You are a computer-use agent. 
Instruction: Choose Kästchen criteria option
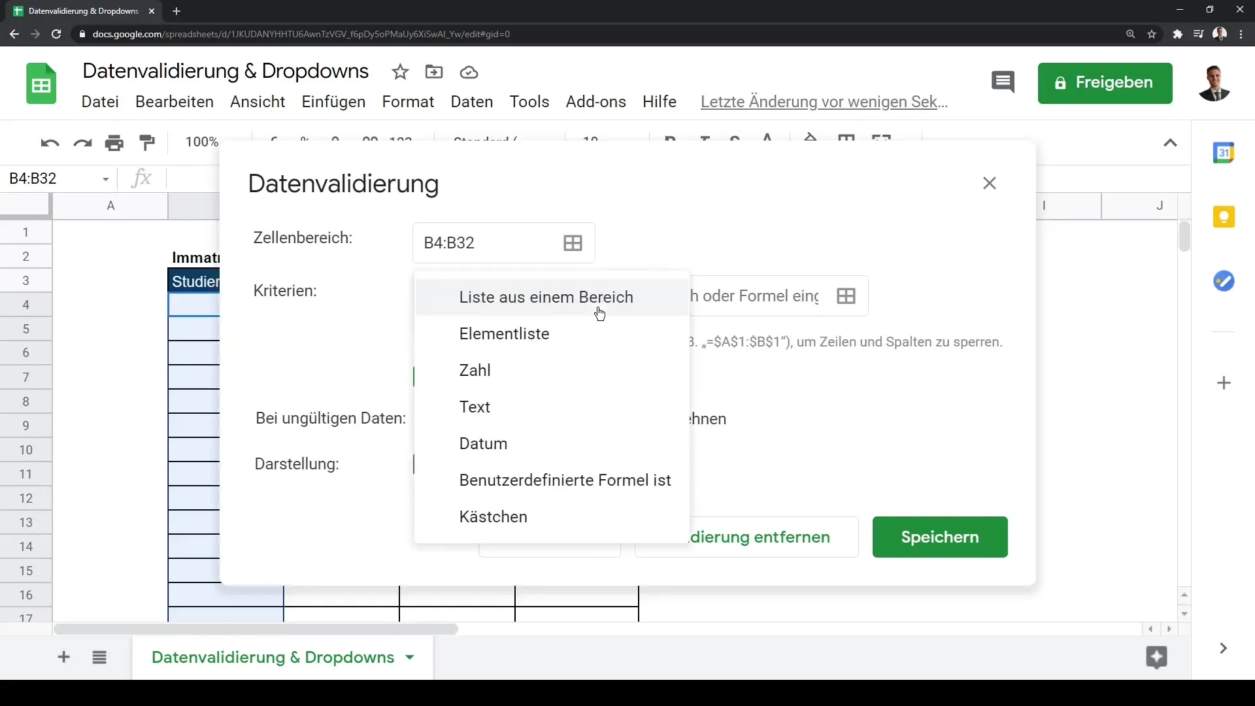(x=493, y=516)
